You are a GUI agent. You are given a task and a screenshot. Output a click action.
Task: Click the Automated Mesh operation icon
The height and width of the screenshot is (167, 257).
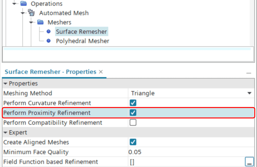click(x=32, y=13)
